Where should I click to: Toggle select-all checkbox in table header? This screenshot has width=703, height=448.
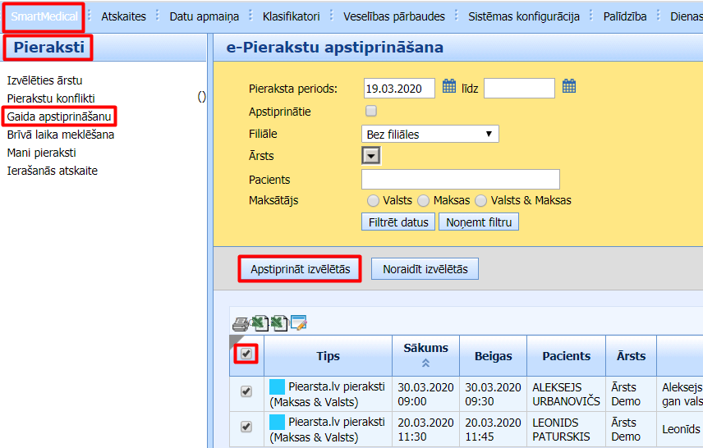click(246, 354)
